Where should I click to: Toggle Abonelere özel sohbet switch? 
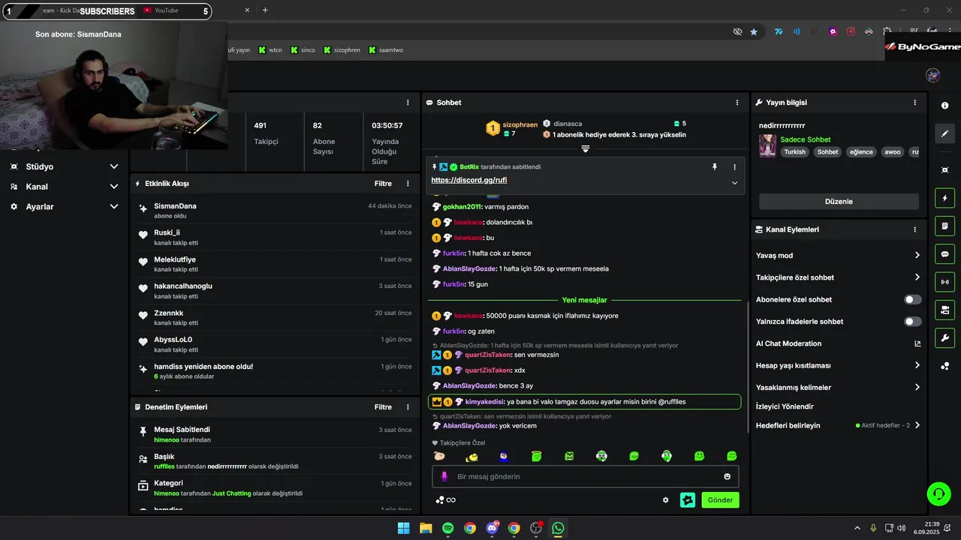[912, 299]
